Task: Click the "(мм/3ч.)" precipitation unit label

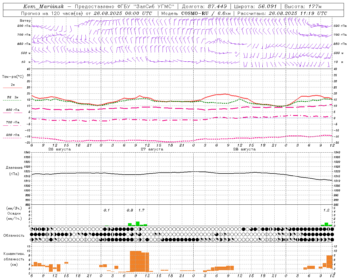Action: click(x=14, y=208)
